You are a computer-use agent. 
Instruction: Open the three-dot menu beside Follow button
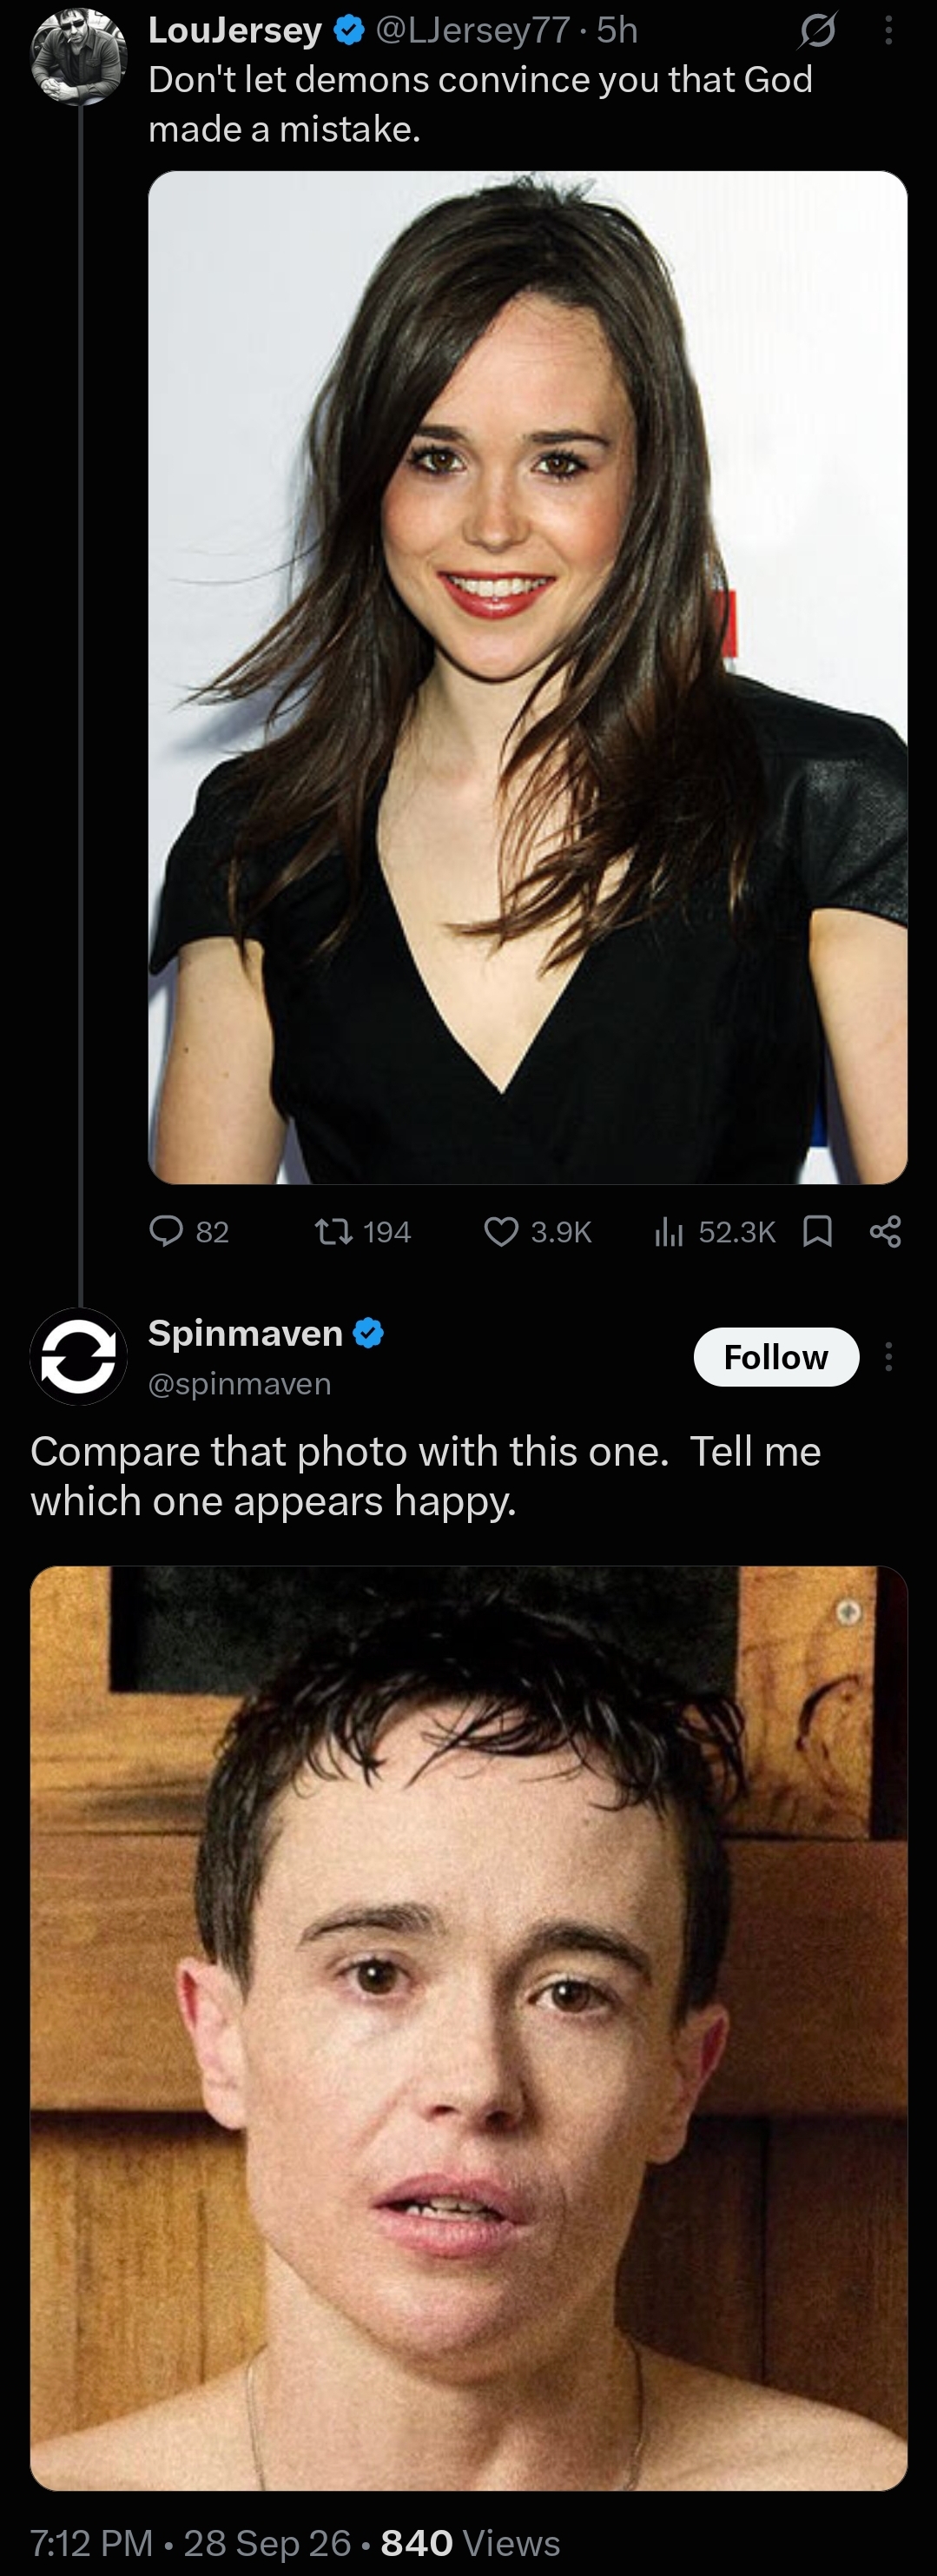[888, 1357]
